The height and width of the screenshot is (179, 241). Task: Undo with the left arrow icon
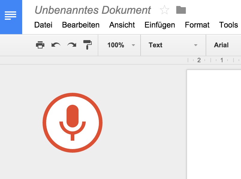pyautogui.click(x=56, y=45)
